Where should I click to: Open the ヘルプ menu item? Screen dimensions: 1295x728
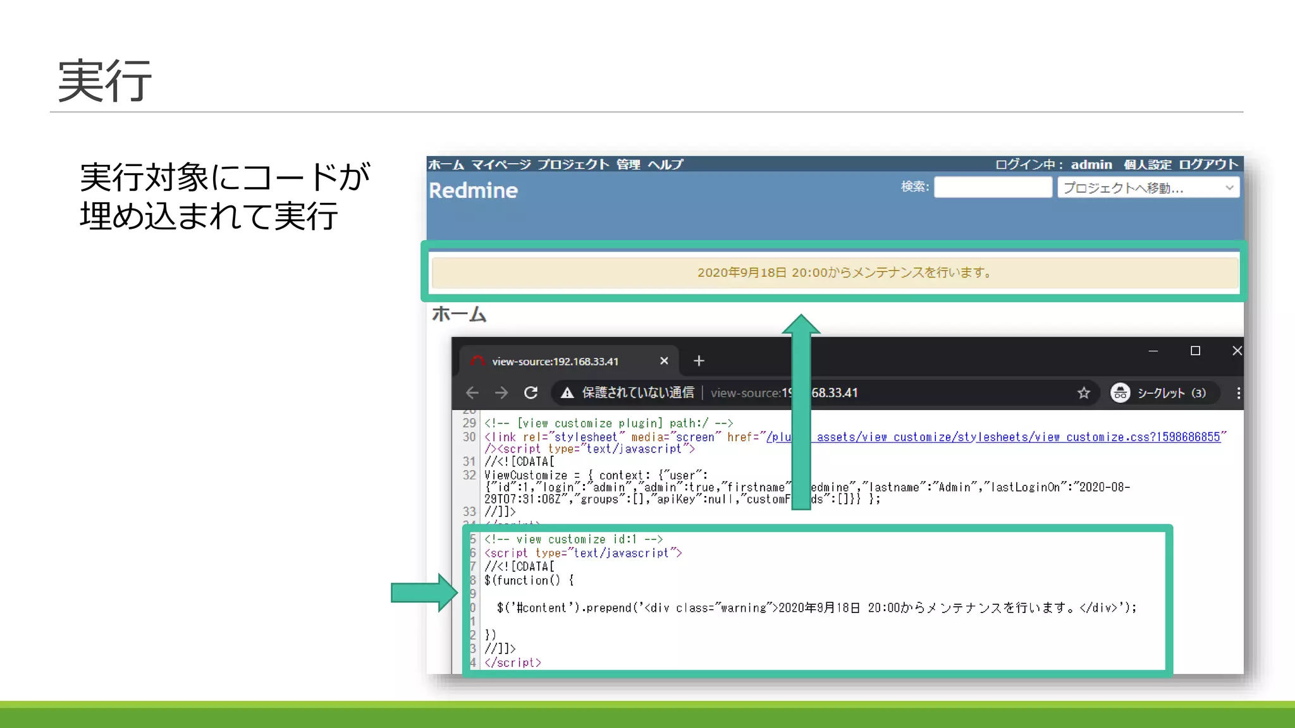click(665, 164)
